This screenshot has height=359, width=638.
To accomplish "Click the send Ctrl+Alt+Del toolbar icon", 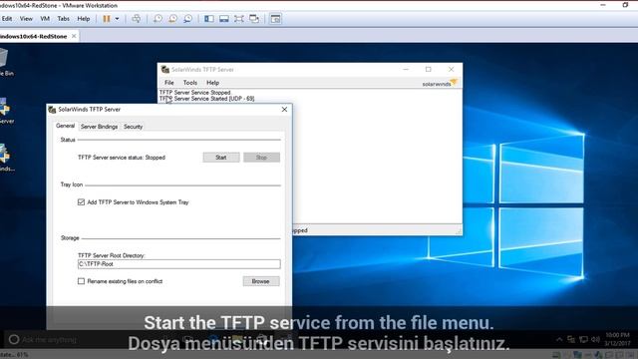I will [x=136, y=19].
